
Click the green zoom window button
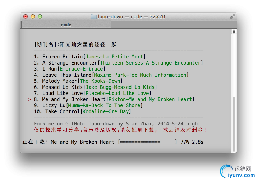click(x=40, y=16)
